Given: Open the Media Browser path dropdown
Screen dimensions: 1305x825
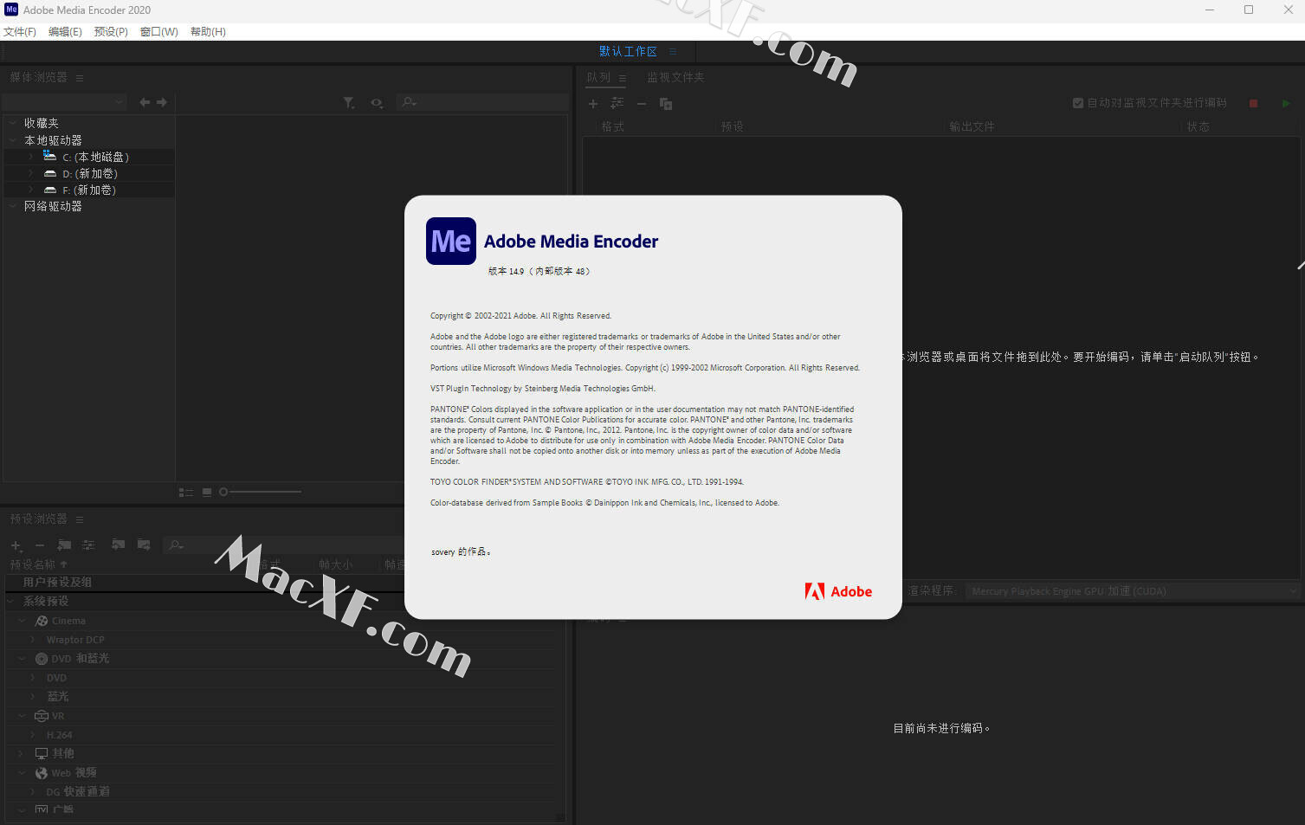Looking at the screenshot, I should pyautogui.click(x=65, y=102).
